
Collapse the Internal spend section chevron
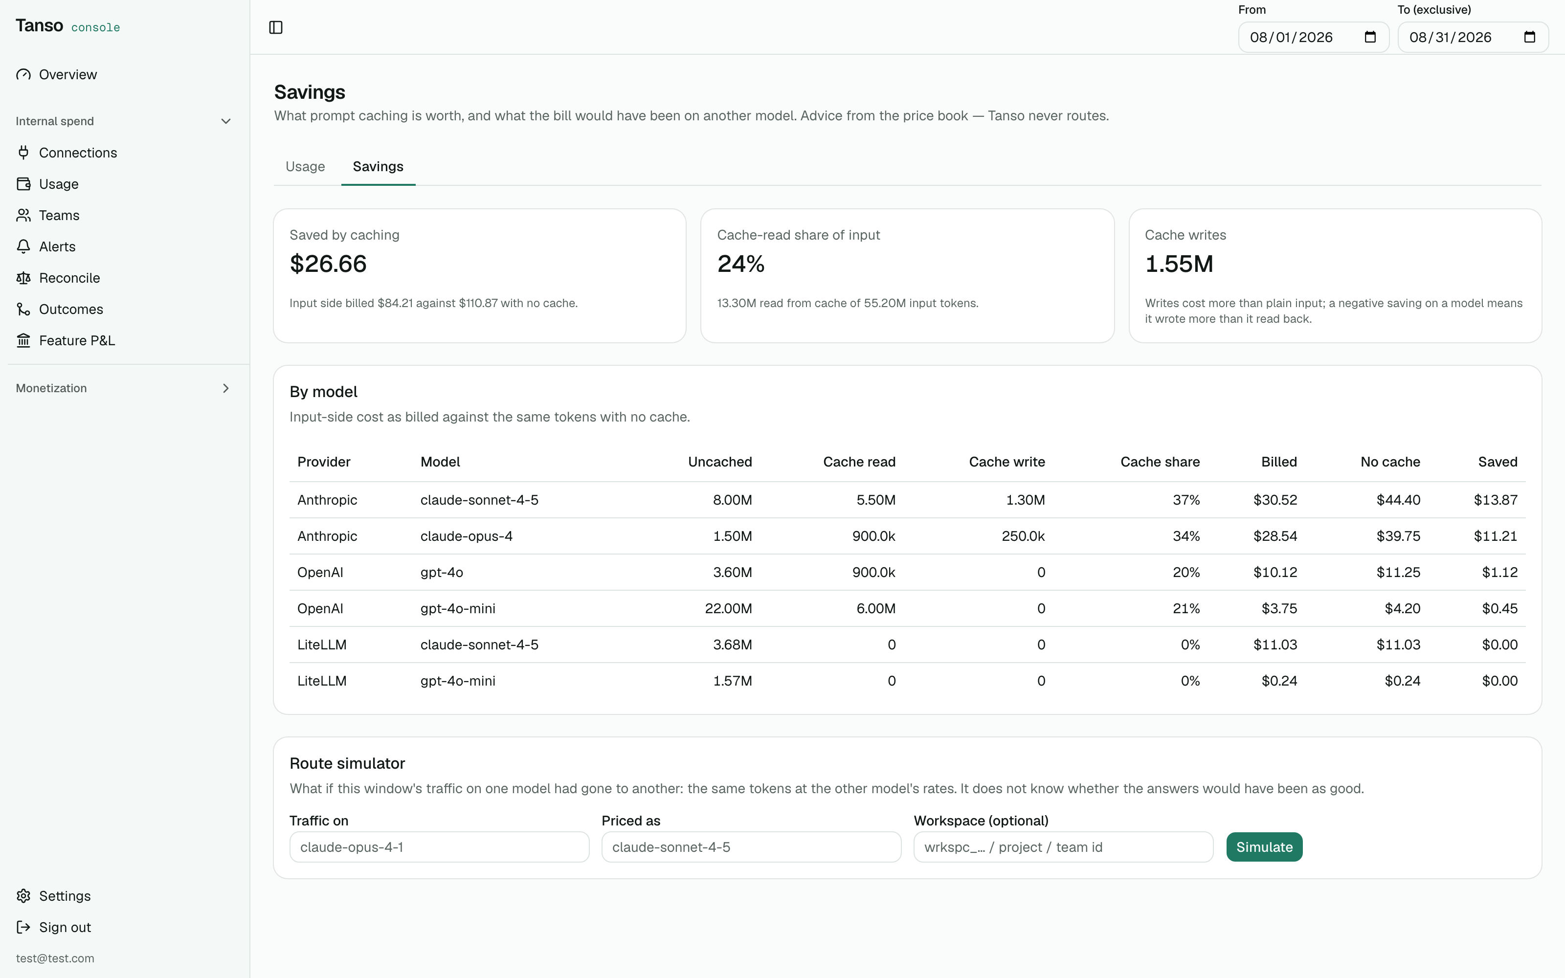tap(225, 121)
